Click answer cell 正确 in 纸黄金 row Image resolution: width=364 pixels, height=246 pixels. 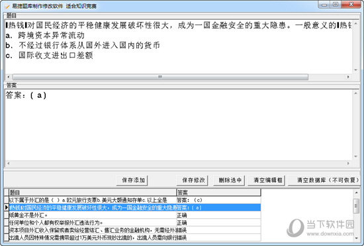point(218,215)
